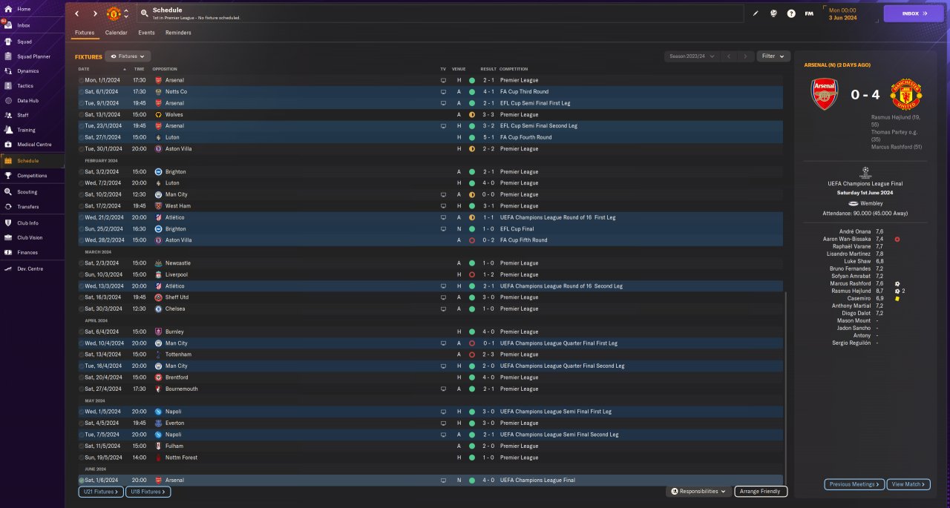Click the search magnifier icon
This screenshot has height=508, width=950.
coord(144,13)
